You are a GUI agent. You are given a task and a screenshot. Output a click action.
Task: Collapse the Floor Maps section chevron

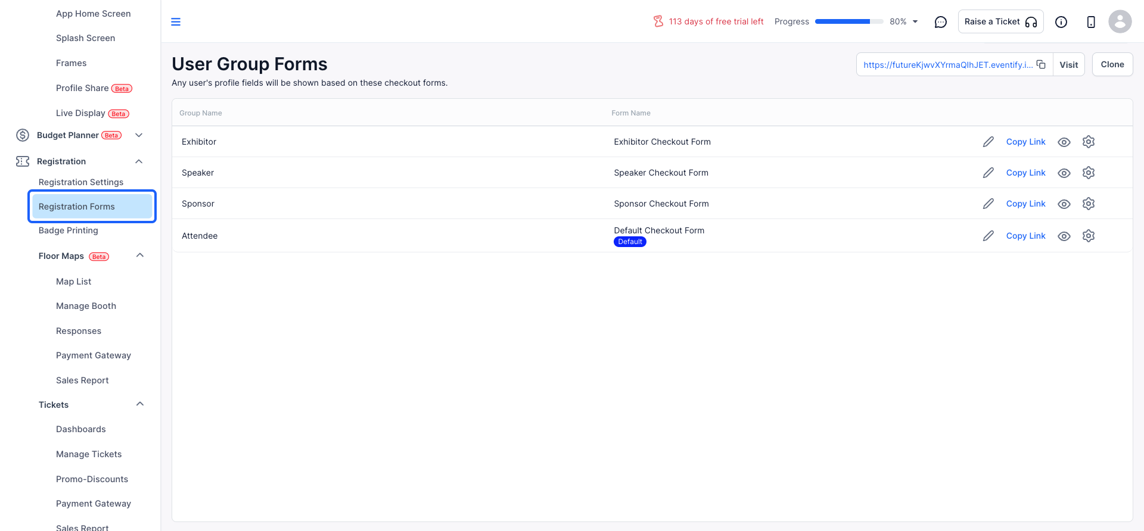click(140, 255)
